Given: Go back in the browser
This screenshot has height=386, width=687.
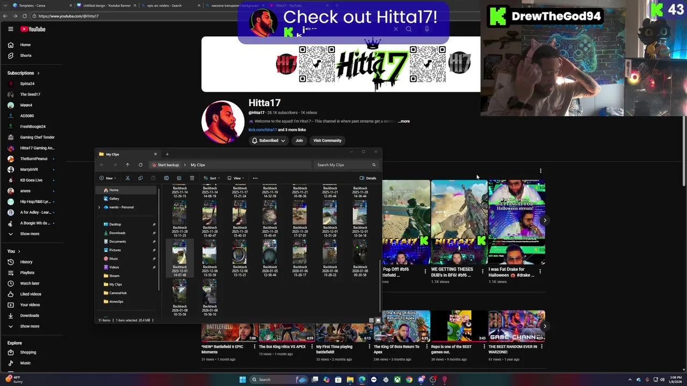Looking at the screenshot, I should (x=5, y=16).
